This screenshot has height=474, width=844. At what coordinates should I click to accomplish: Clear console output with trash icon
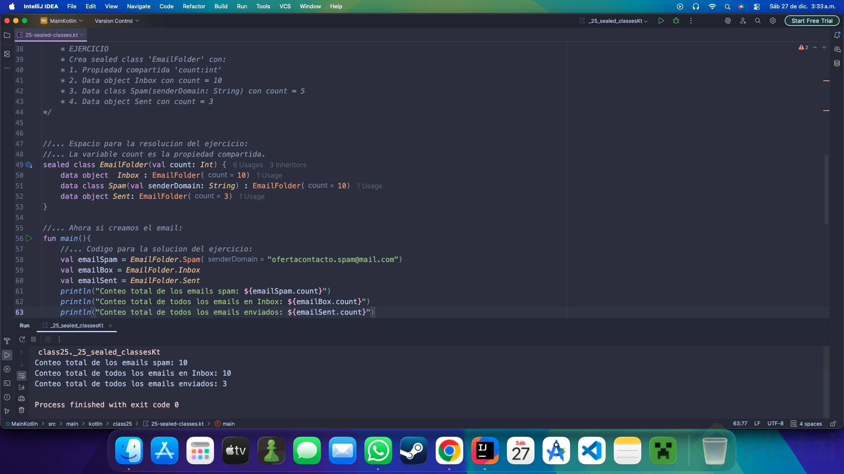tap(22, 410)
